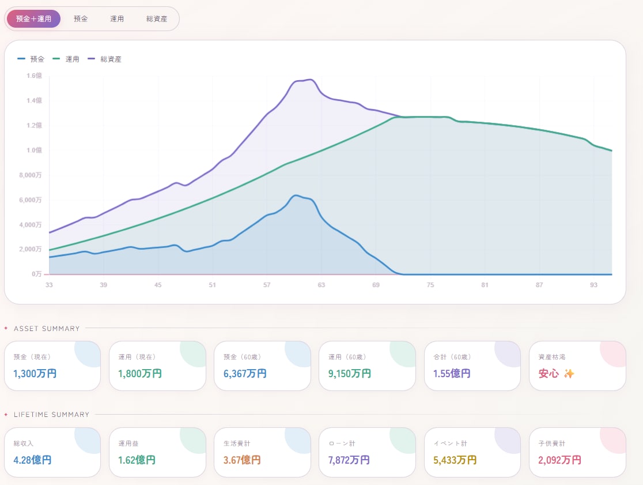The height and width of the screenshot is (485, 643).
Task: Select the 預金+運用 chart tab
Action: [33, 19]
